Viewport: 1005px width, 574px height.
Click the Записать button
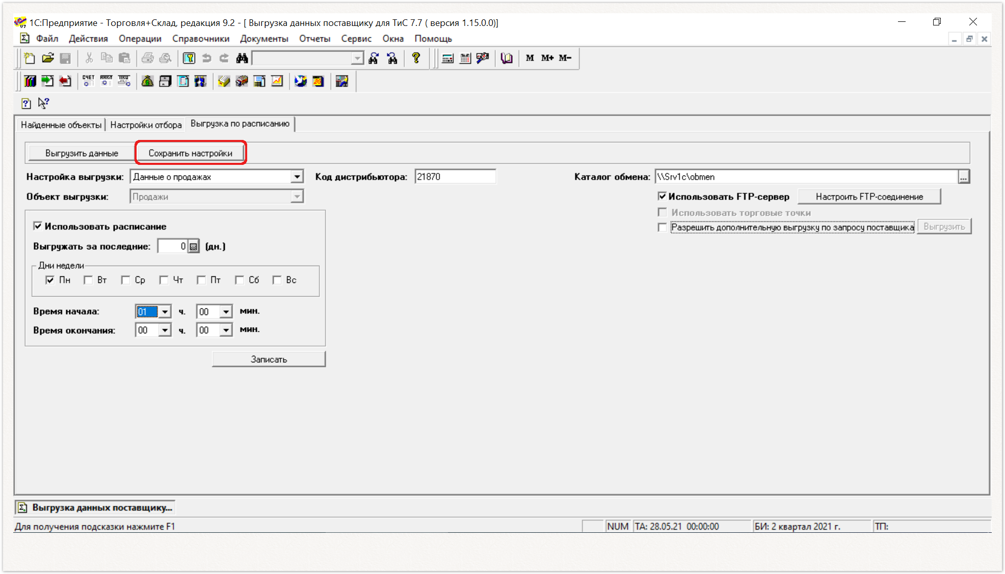[269, 359]
